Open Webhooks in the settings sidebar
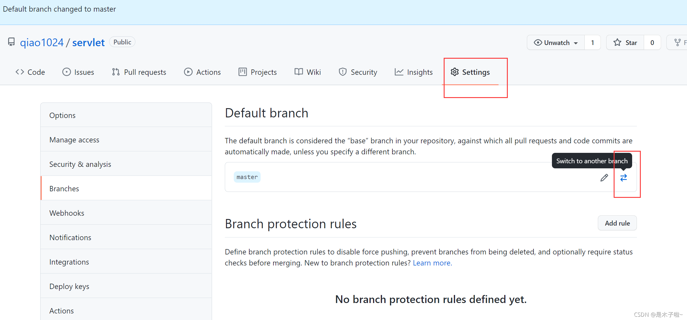Image resolution: width=687 pixels, height=320 pixels. coord(126,213)
